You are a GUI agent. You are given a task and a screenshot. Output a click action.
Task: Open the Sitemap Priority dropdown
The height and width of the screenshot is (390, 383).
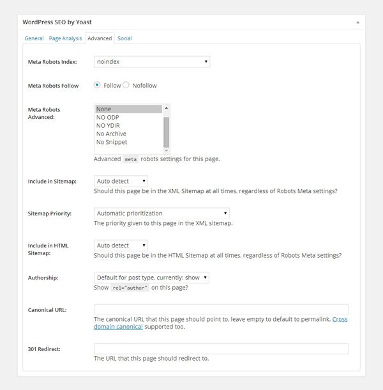[x=161, y=213]
